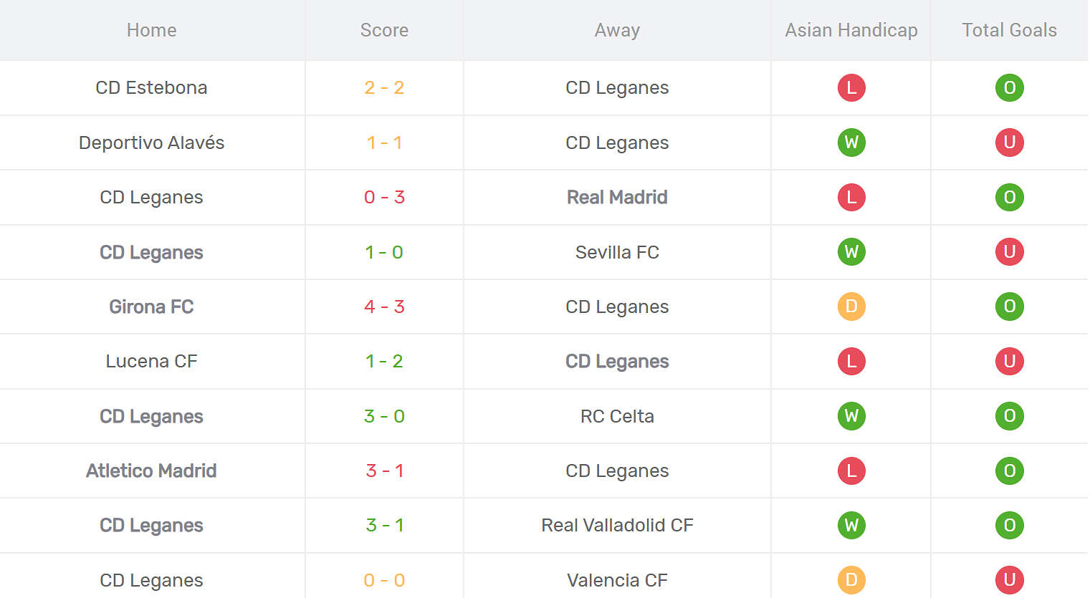Open the Real Madrid team link
Image resolution: width=1090 pixels, height=598 pixels.
[617, 197]
